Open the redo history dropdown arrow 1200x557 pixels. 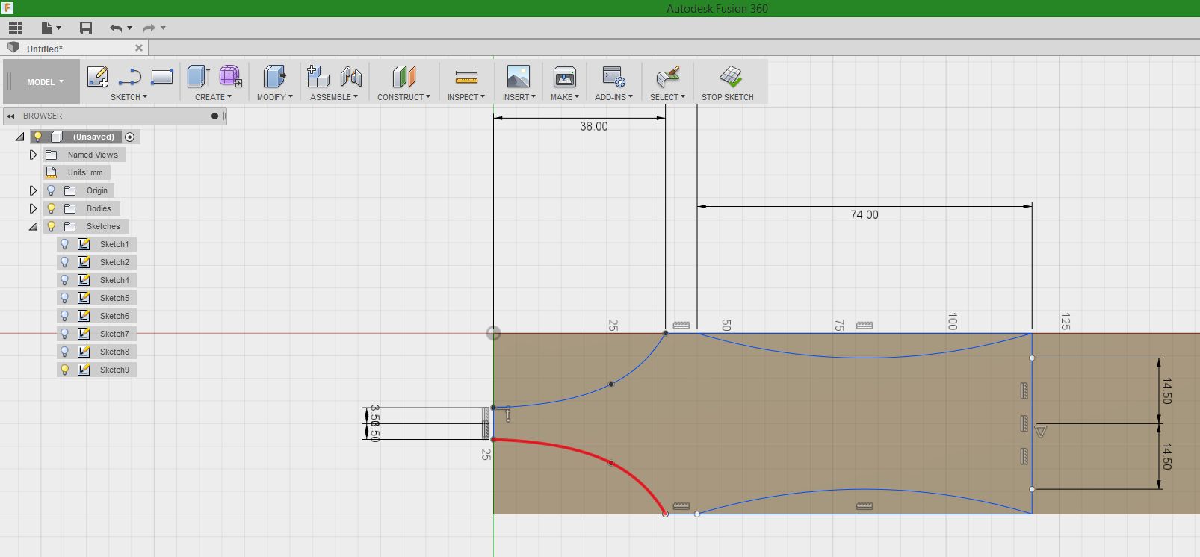[164, 28]
